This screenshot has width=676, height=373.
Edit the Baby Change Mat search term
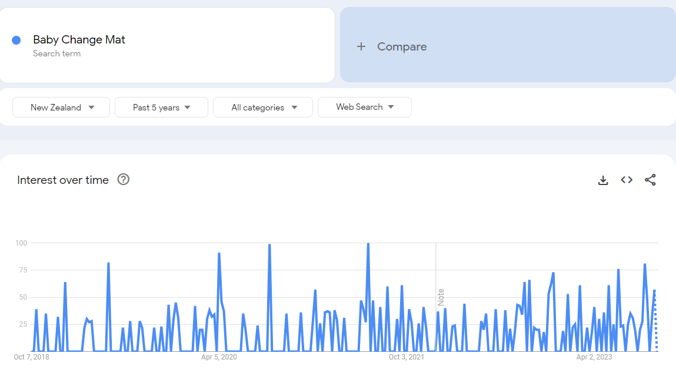79,39
